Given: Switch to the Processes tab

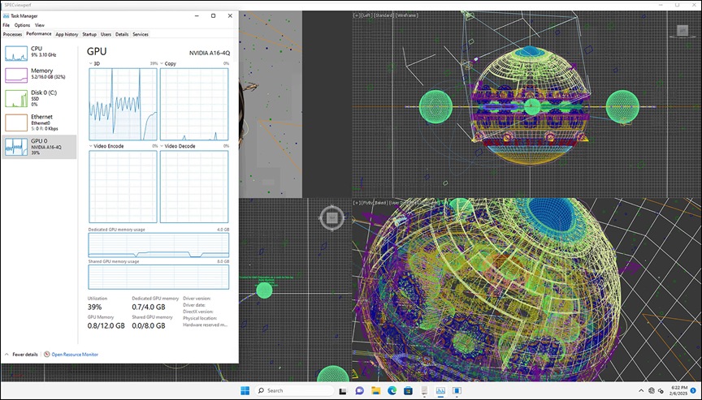Looking at the screenshot, I should click(x=12, y=34).
